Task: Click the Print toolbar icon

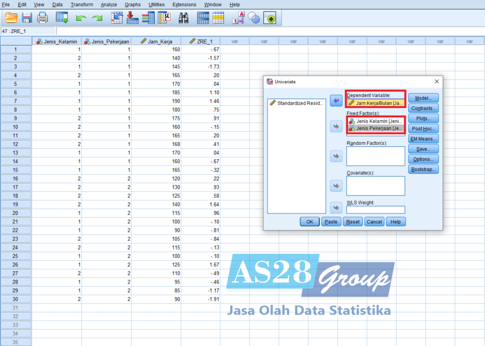Action: click(x=43, y=18)
